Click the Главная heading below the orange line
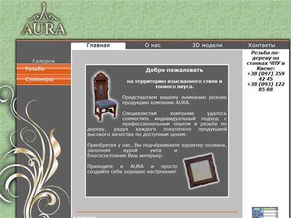The width and height of the screenshot is (291, 218). tap(85, 216)
